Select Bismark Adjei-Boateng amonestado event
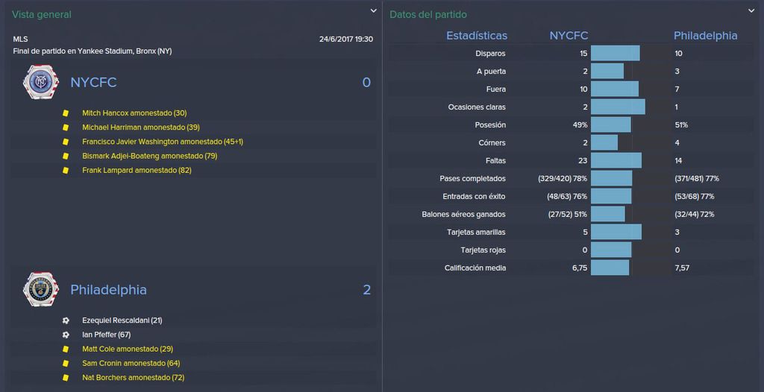764x392 pixels. click(149, 156)
